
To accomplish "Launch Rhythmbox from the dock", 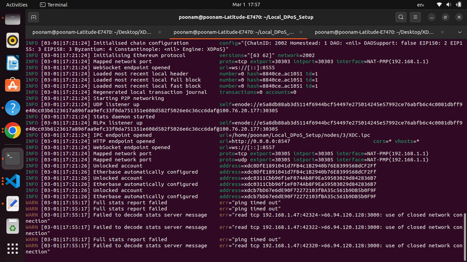I will (x=13, y=40).
